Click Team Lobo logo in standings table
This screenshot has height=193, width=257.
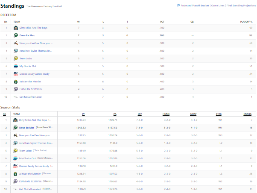16,58
